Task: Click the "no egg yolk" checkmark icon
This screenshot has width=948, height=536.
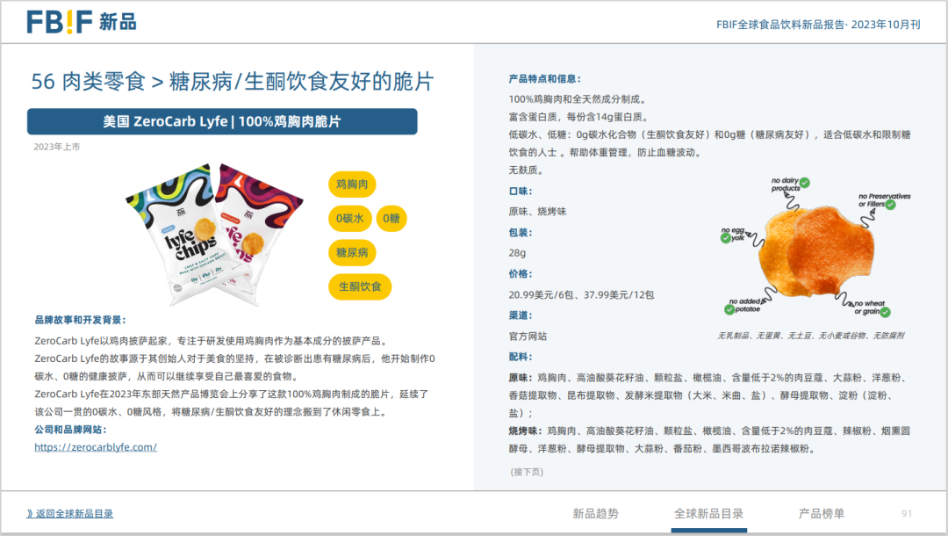Action: click(x=725, y=239)
